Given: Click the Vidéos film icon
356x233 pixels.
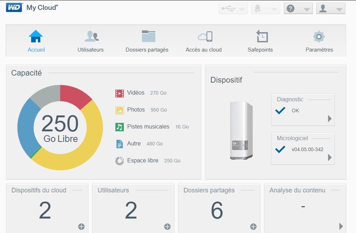Looking at the screenshot, I should click(119, 93).
